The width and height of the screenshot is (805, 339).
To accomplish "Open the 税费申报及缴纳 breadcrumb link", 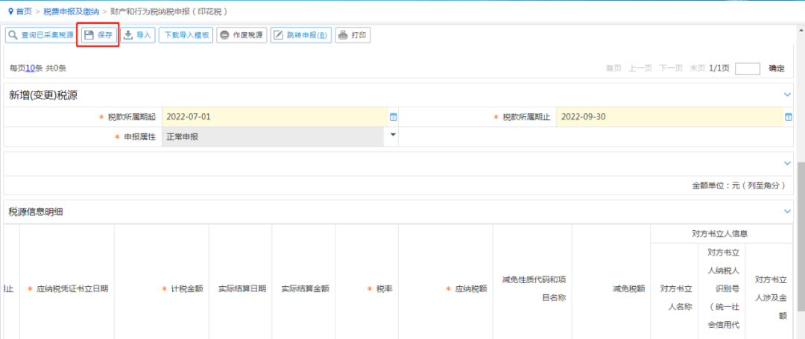I will point(71,10).
